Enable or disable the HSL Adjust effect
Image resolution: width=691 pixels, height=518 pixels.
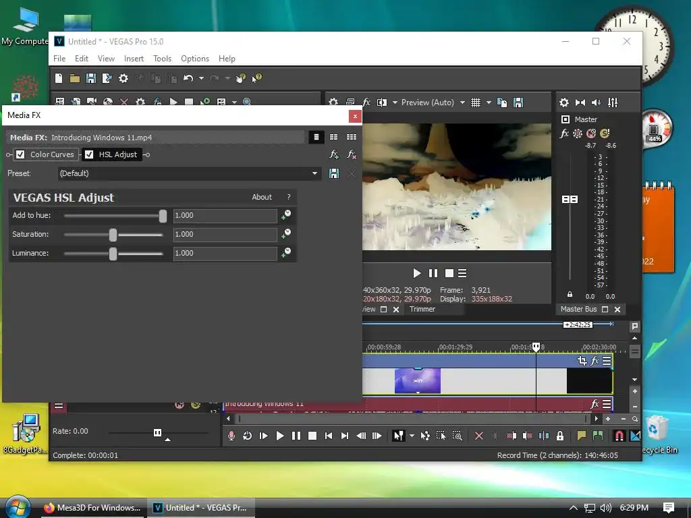tap(89, 154)
